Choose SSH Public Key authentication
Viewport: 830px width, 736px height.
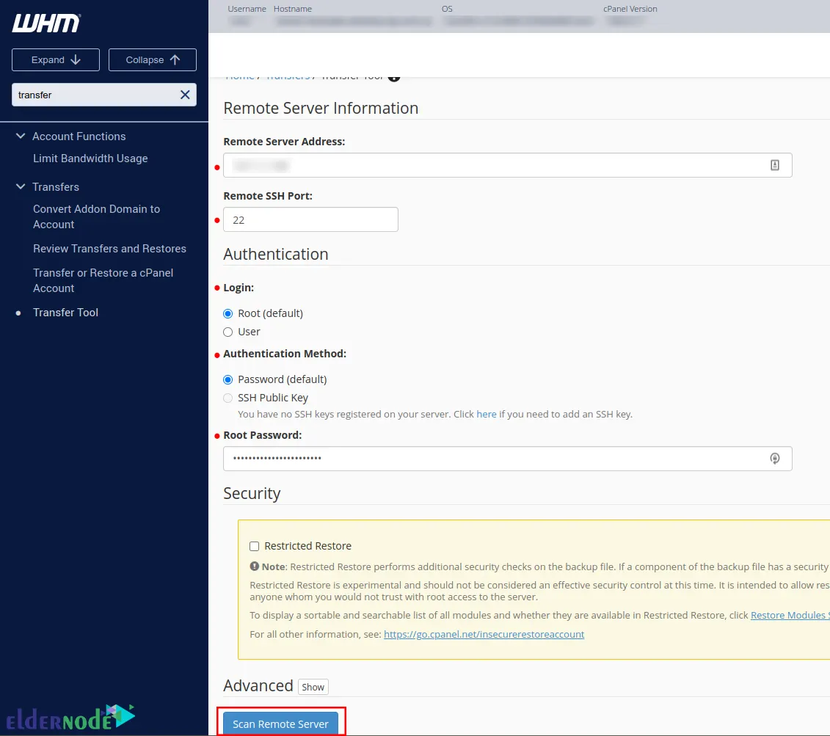pos(228,397)
